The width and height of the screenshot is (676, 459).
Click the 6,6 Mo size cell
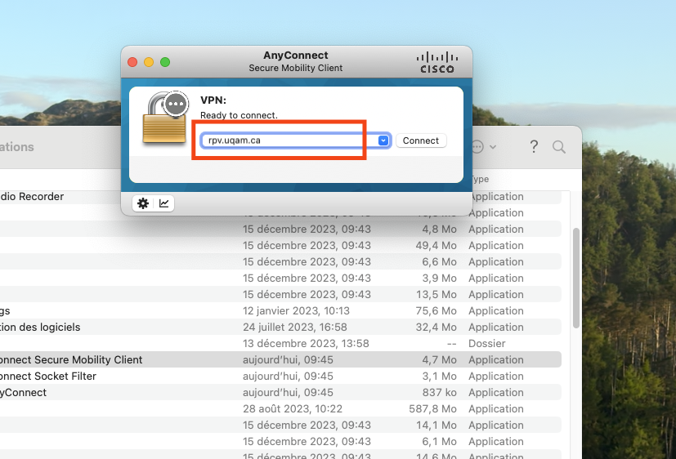point(439,262)
